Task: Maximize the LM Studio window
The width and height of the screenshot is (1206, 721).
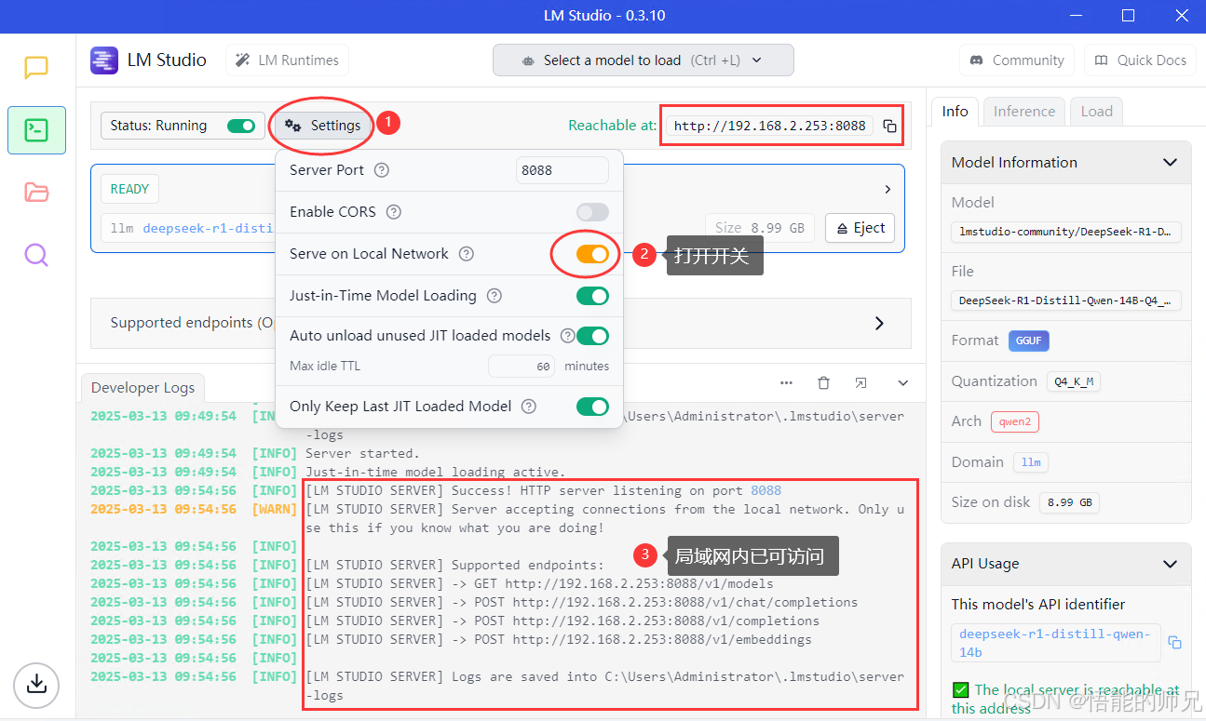Action: point(1128,16)
